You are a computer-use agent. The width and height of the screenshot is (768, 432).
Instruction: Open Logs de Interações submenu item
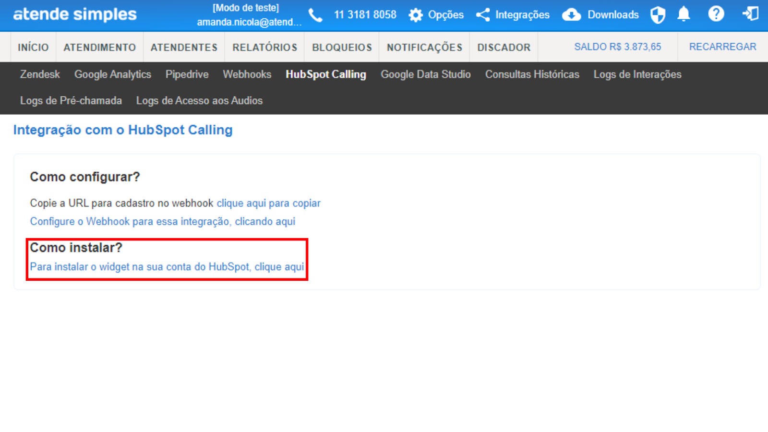tap(637, 74)
